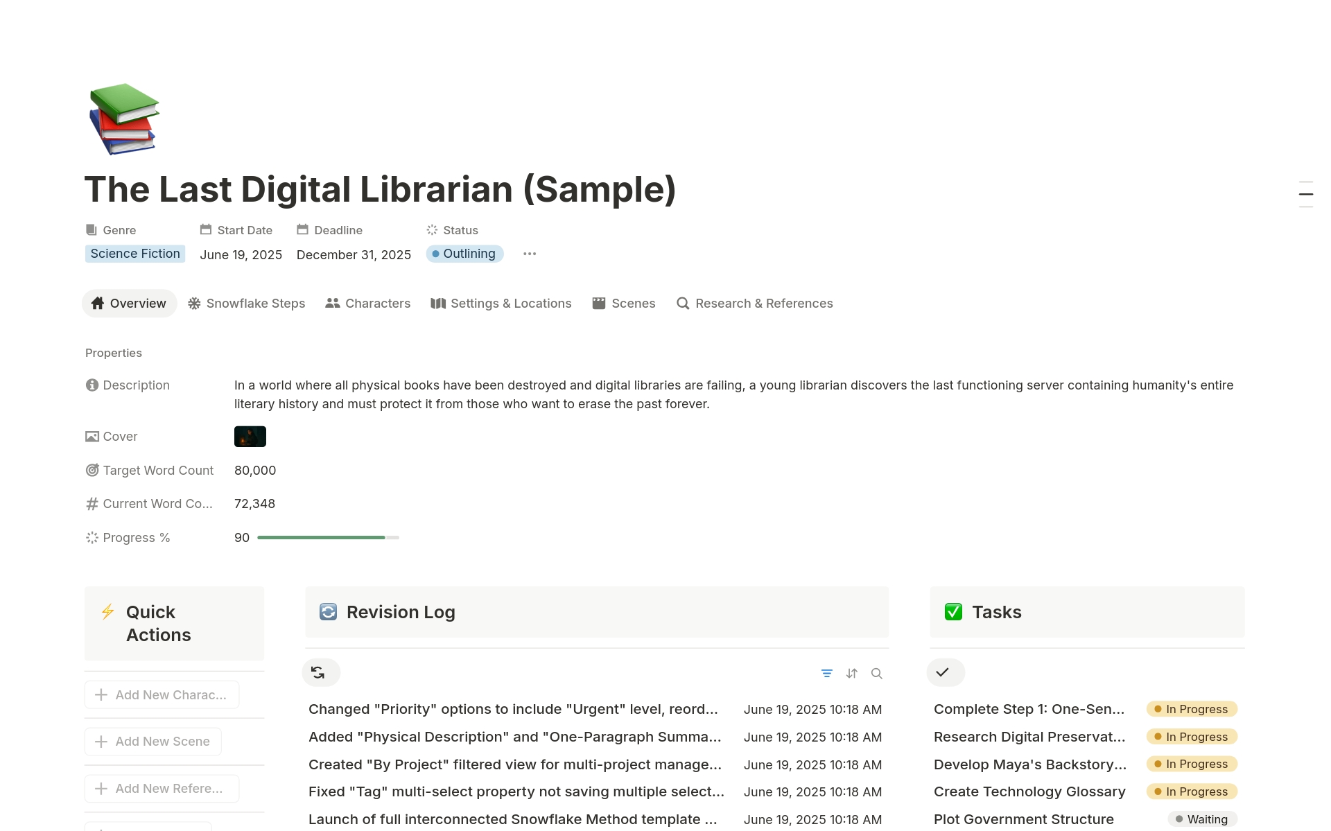Switch to the Characters tab
The width and height of the screenshot is (1331, 831).
click(x=368, y=304)
